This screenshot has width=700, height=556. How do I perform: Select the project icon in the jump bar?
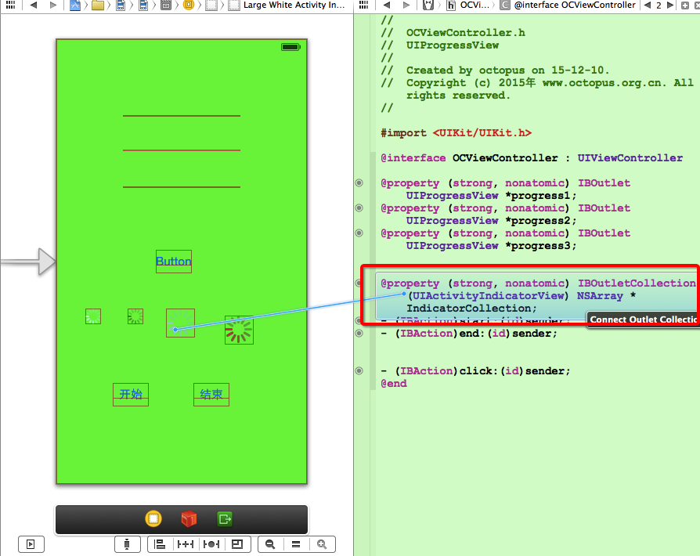click(75, 5)
